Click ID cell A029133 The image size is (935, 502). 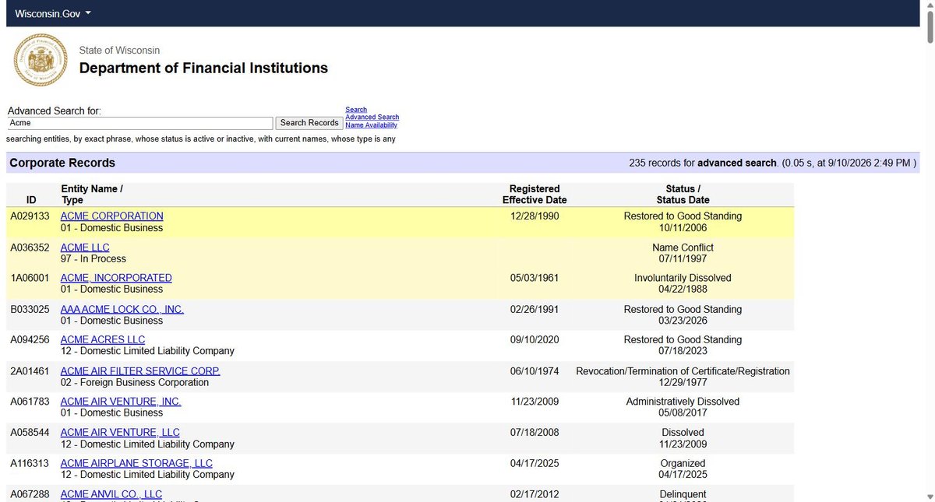click(x=30, y=216)
